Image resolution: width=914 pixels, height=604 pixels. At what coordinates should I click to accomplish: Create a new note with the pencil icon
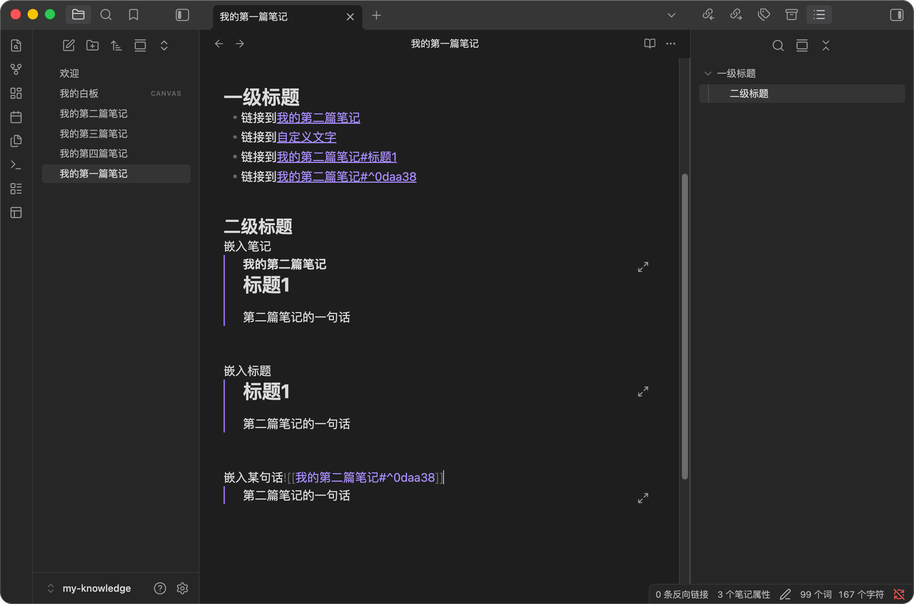pos(69,45)
